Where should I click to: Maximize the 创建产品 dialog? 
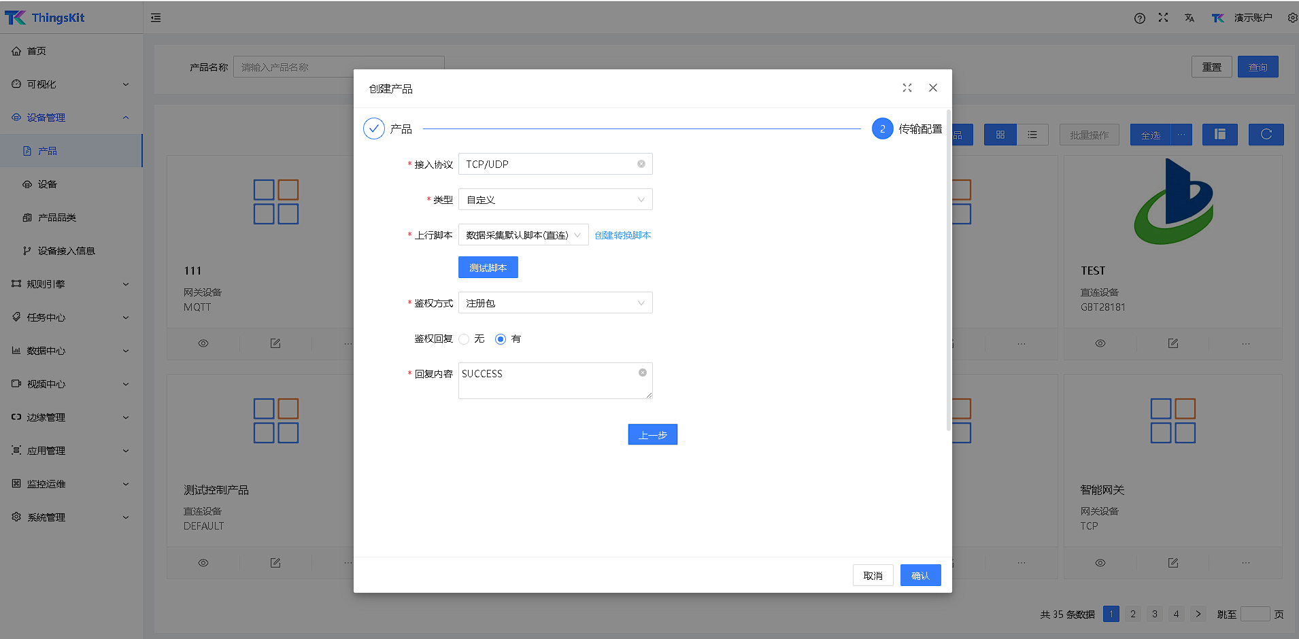point(907,88)
